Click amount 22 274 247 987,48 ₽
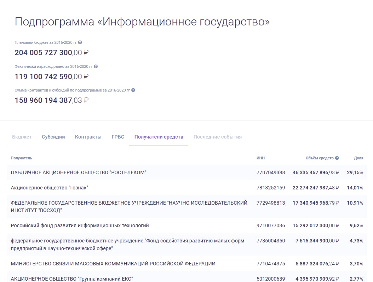The height and width of the screenshot is (282, 373). point(316,188)
